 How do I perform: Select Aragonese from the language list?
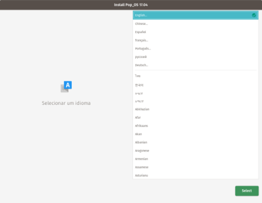(x=195, y=151)
